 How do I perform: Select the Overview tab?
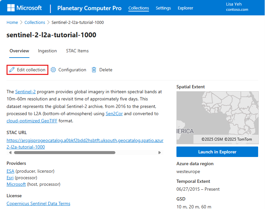click(19, 51)
